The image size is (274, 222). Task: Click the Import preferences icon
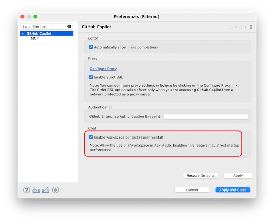tap(36, 190)
